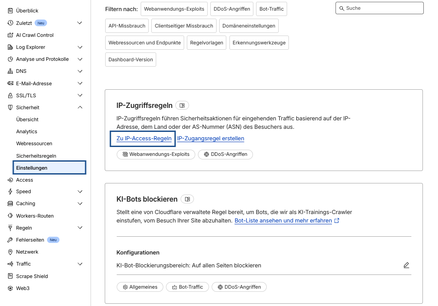
Task: Edit KI-Bot-Blockierungsbereich with pencil icon
Action: click(x=406, y=265)
